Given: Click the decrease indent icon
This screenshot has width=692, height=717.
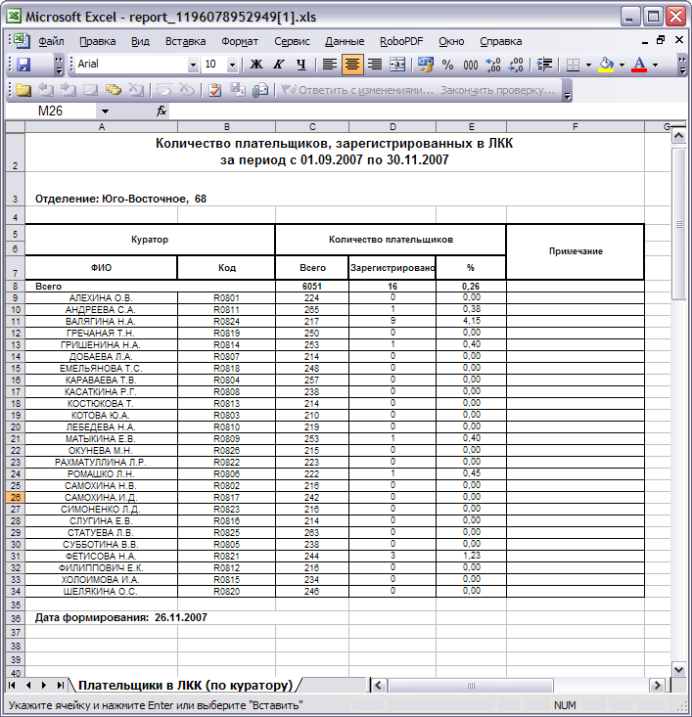Looking at the screenshot, I should pos(544,65).
